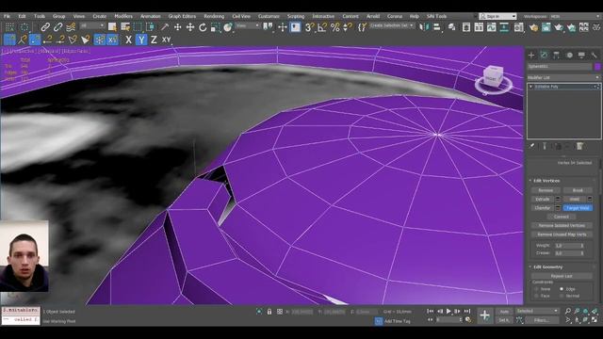Viewport: 603px width, 339px height.
Task: Toggle the Window/Crossing selection icon
Action: point(151,27)
